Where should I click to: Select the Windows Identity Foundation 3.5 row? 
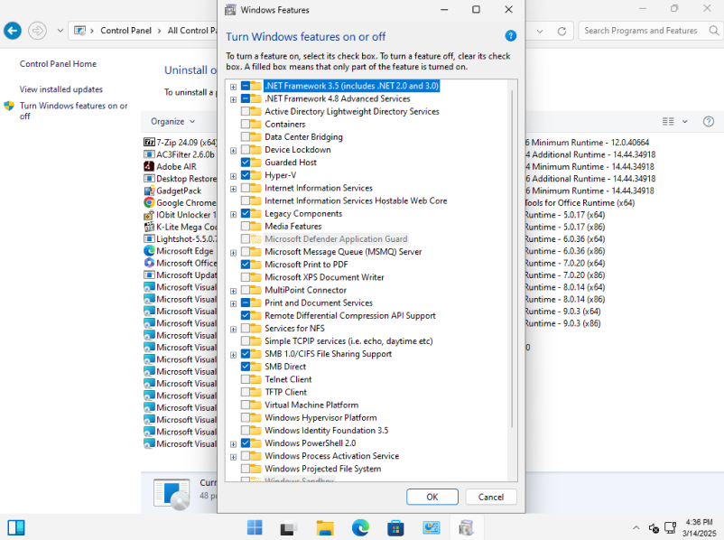pos(326,430)
